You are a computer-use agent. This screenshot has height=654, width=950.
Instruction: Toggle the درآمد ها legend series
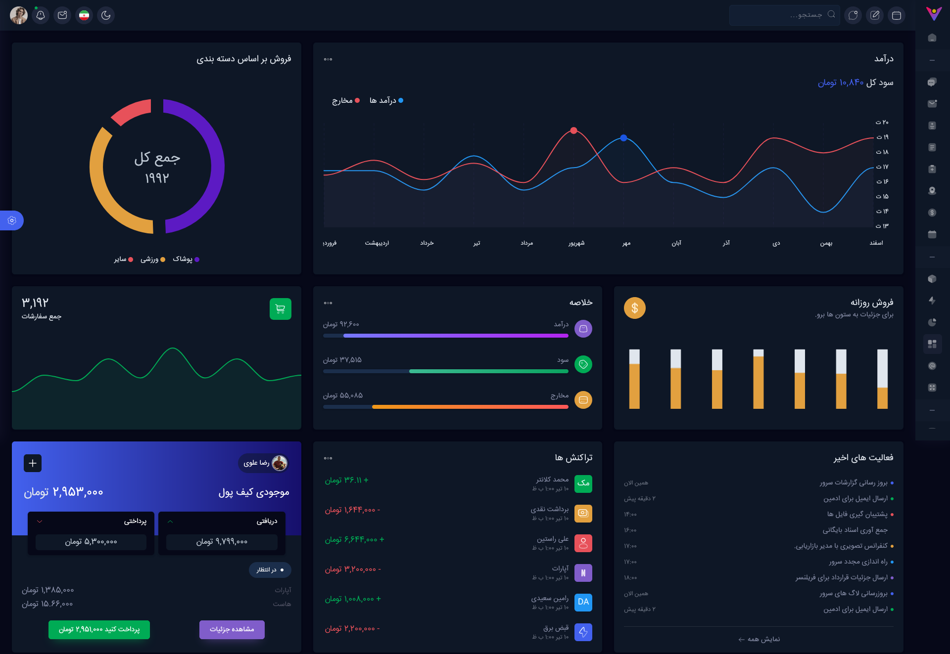386,100
